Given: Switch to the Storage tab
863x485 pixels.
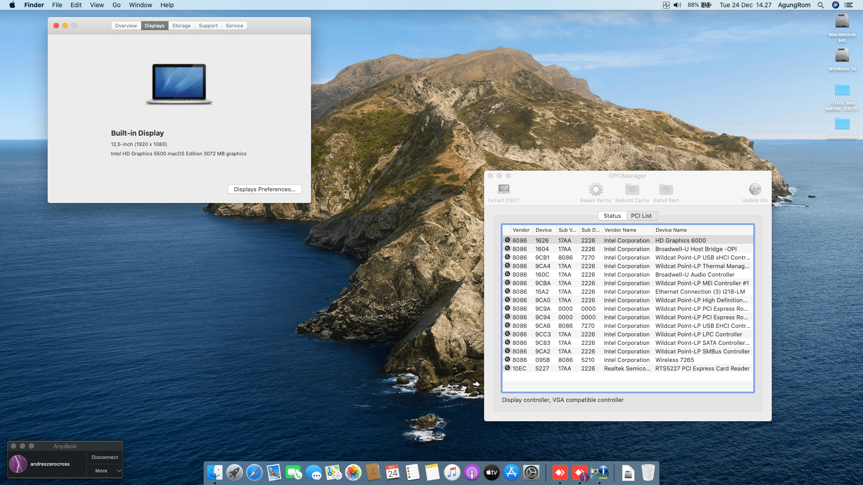Looking at the screenshot, I should point(181,26).
